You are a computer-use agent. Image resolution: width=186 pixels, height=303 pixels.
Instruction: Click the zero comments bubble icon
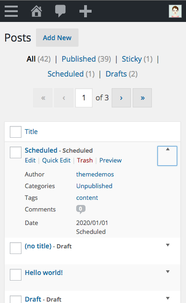(x=81, y=209)
